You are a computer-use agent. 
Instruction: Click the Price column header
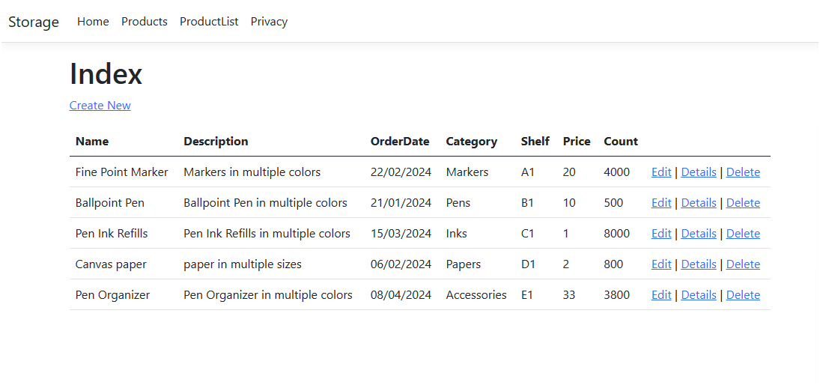point(577,142)
